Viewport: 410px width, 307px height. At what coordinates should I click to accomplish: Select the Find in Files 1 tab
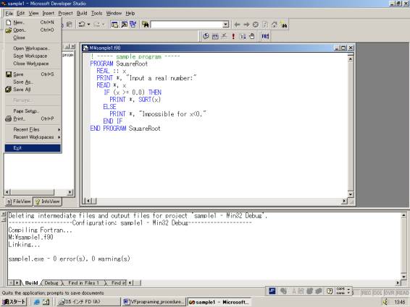click(83, 282)
